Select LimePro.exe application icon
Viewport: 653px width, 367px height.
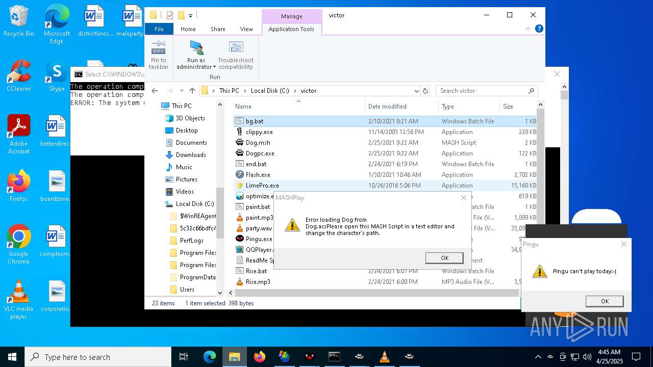pyautogui.click(x=240, y=186)
